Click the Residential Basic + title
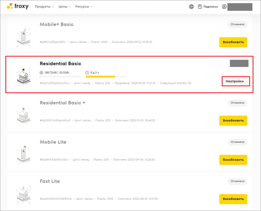The height and width of the screenshot is (211, 261). (63, 103)
